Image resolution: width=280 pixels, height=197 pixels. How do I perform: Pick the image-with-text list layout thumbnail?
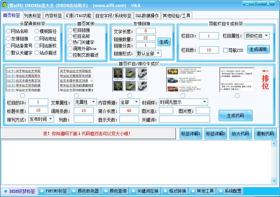click(x=183, y=80)
